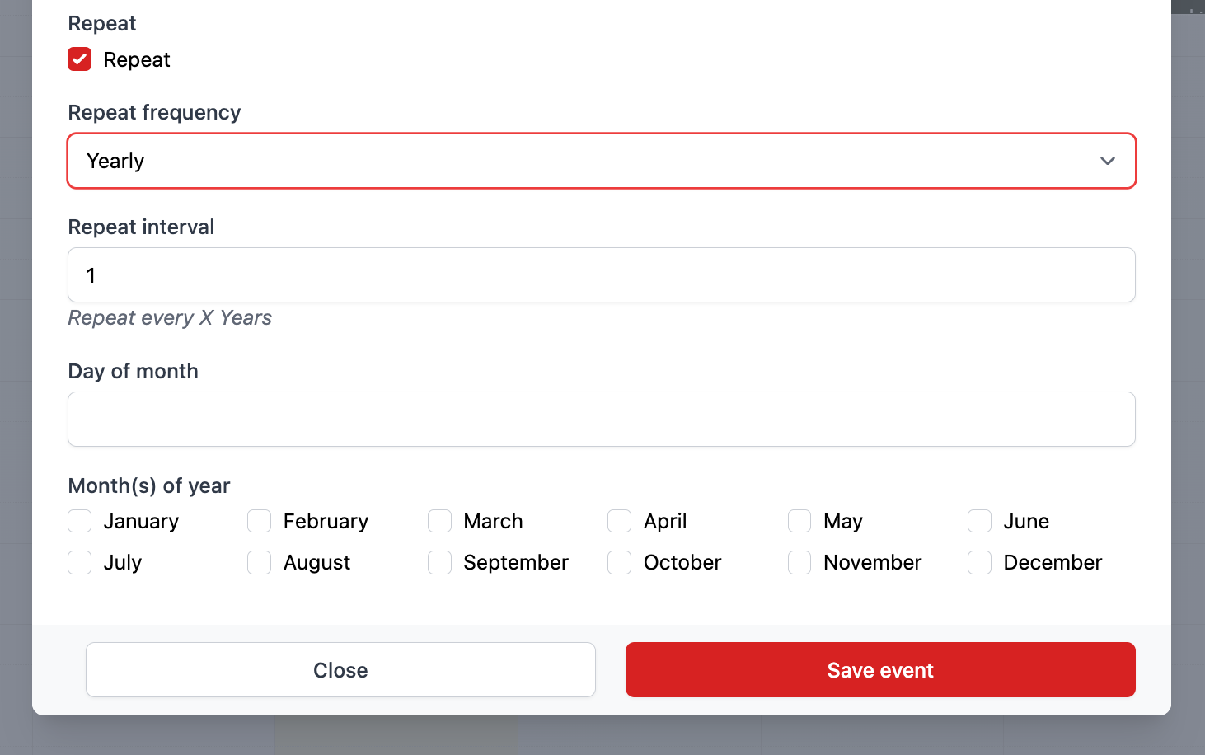Check the December month checkbox
This screenshot has width=1205, height=755.
point(979,562)
